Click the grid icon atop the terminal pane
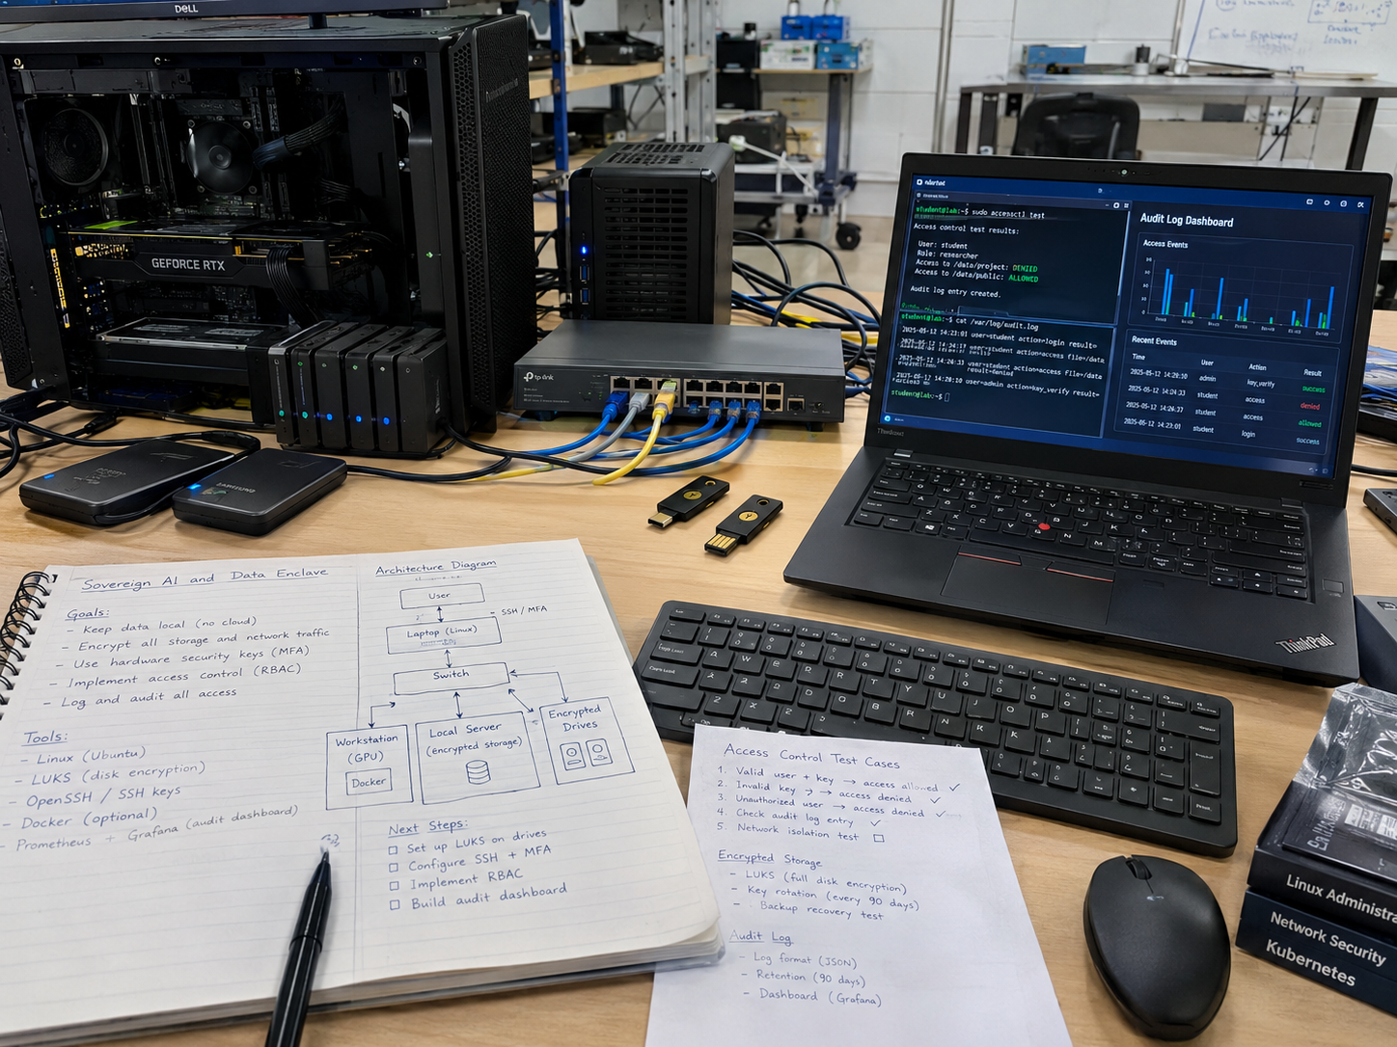This screenshot has width=1397, height=1047. [x=1127, y=205]
